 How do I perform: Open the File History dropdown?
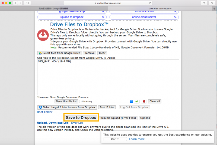(x=106, y=102)
